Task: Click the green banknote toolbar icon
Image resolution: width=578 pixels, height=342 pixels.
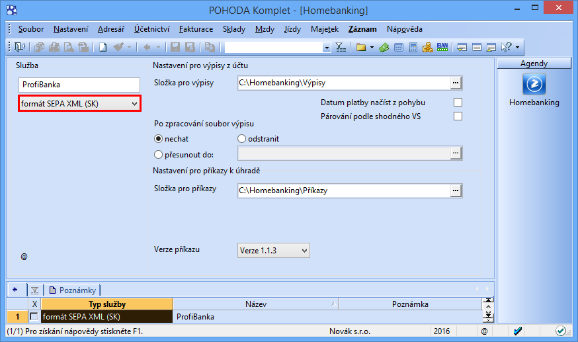Action: coord(384,47)
